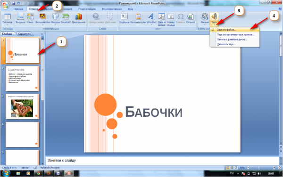
Task: Click the 74% zoom level
Action: pos(242,168)
